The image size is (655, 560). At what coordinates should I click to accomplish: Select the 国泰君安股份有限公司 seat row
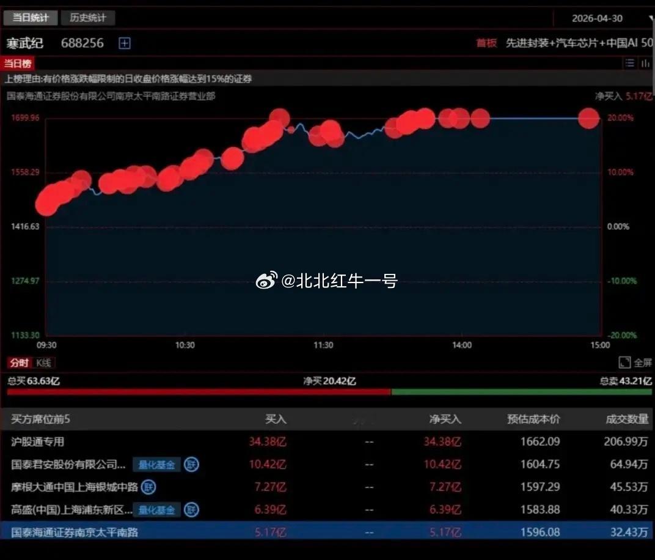tap(327, 464)
